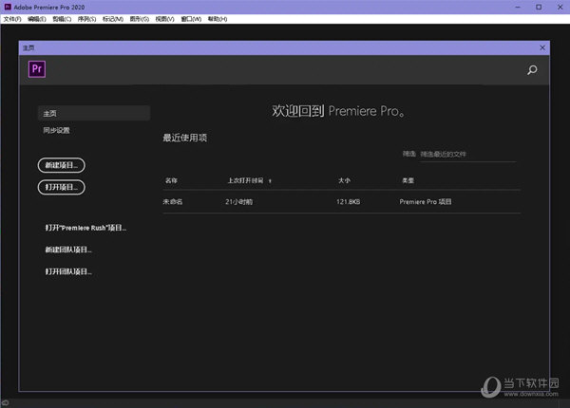This screenshot has height=408, width=570.
Task: Focus the 筛选最近的文件 filter field
Action: (465, 154)
